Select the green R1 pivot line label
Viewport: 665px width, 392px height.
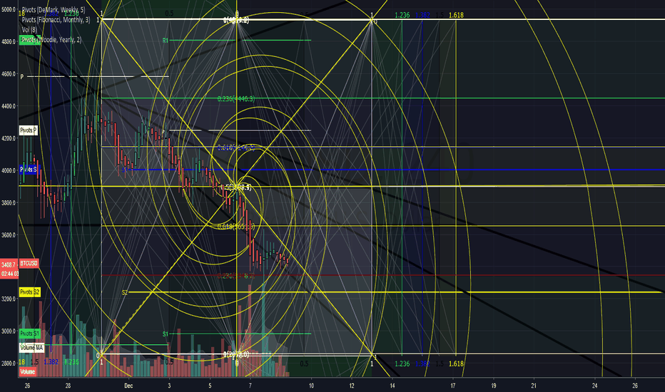pos(166,40)
